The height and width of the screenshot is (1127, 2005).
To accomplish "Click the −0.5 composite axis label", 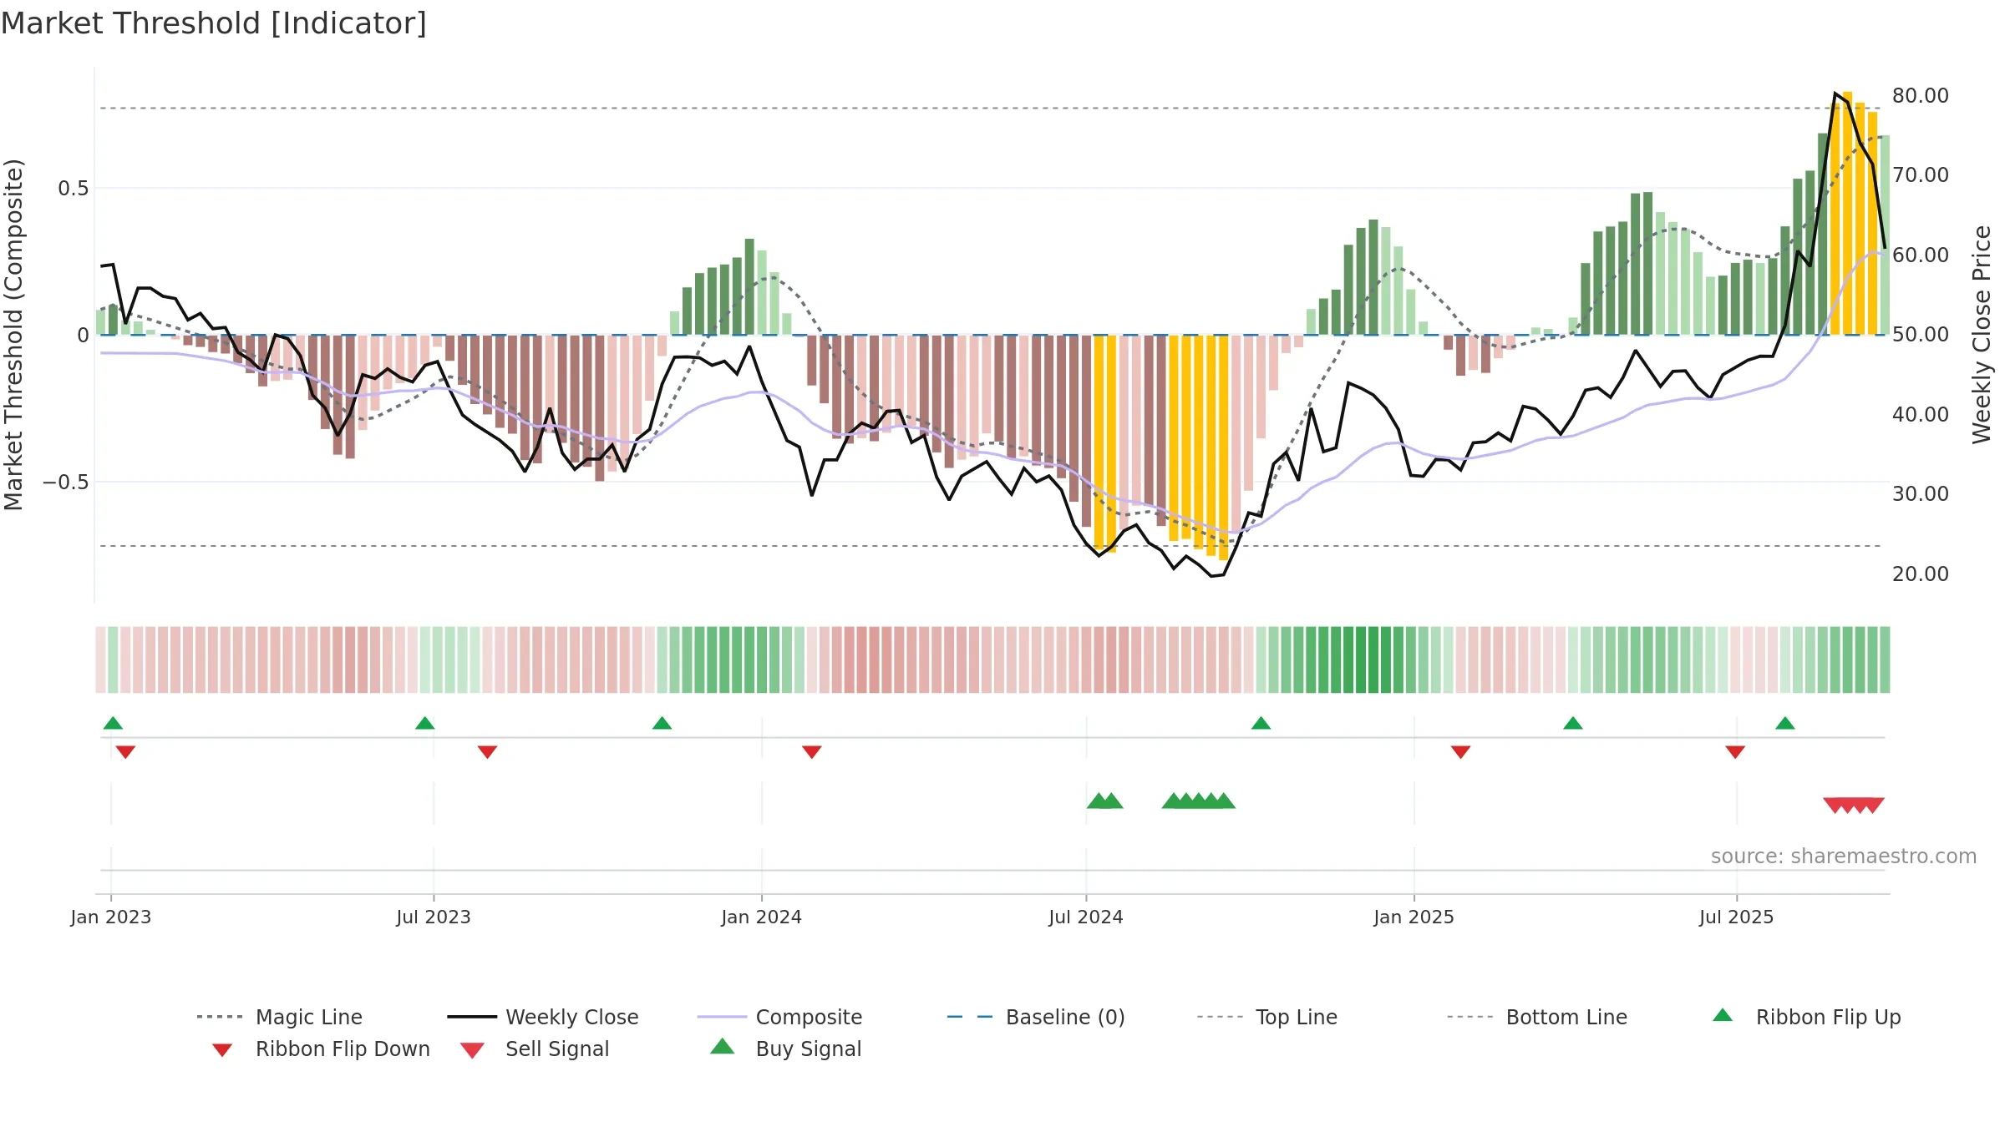I will [x=66, y=483].
